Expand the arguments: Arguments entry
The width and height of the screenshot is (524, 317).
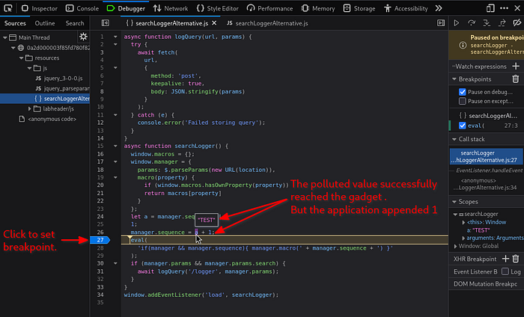pyautogui.click(x=463, y=238)
